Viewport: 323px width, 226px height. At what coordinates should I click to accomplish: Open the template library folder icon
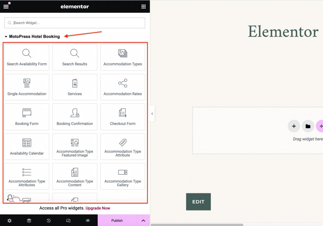(x=308, y=126)
